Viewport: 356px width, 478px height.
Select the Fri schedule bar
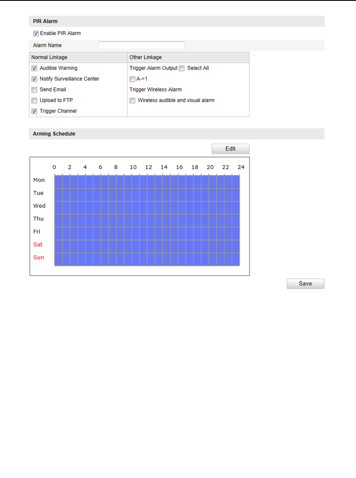pos(147,234)
